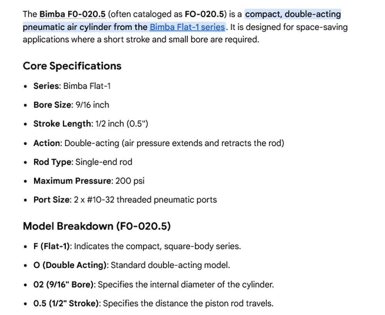The height and width of the screenshot is (315, 385).
Task: Click the F (Flat-1) breakdown item
Action: point(137,246)
